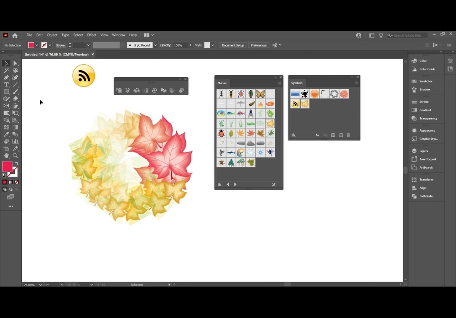Image resolution: width=456 pixels, height=318 pixels.
Task: Choose the Symbol Shifter tool in floating panel
Action: click(128, 90)
